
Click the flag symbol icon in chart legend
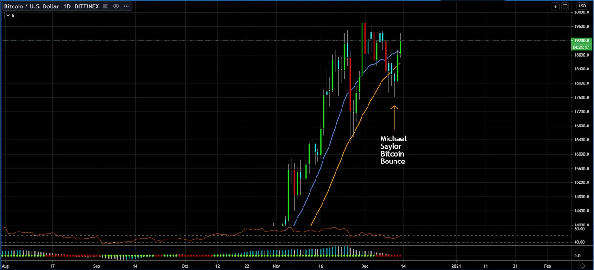[x=105, y=6]
